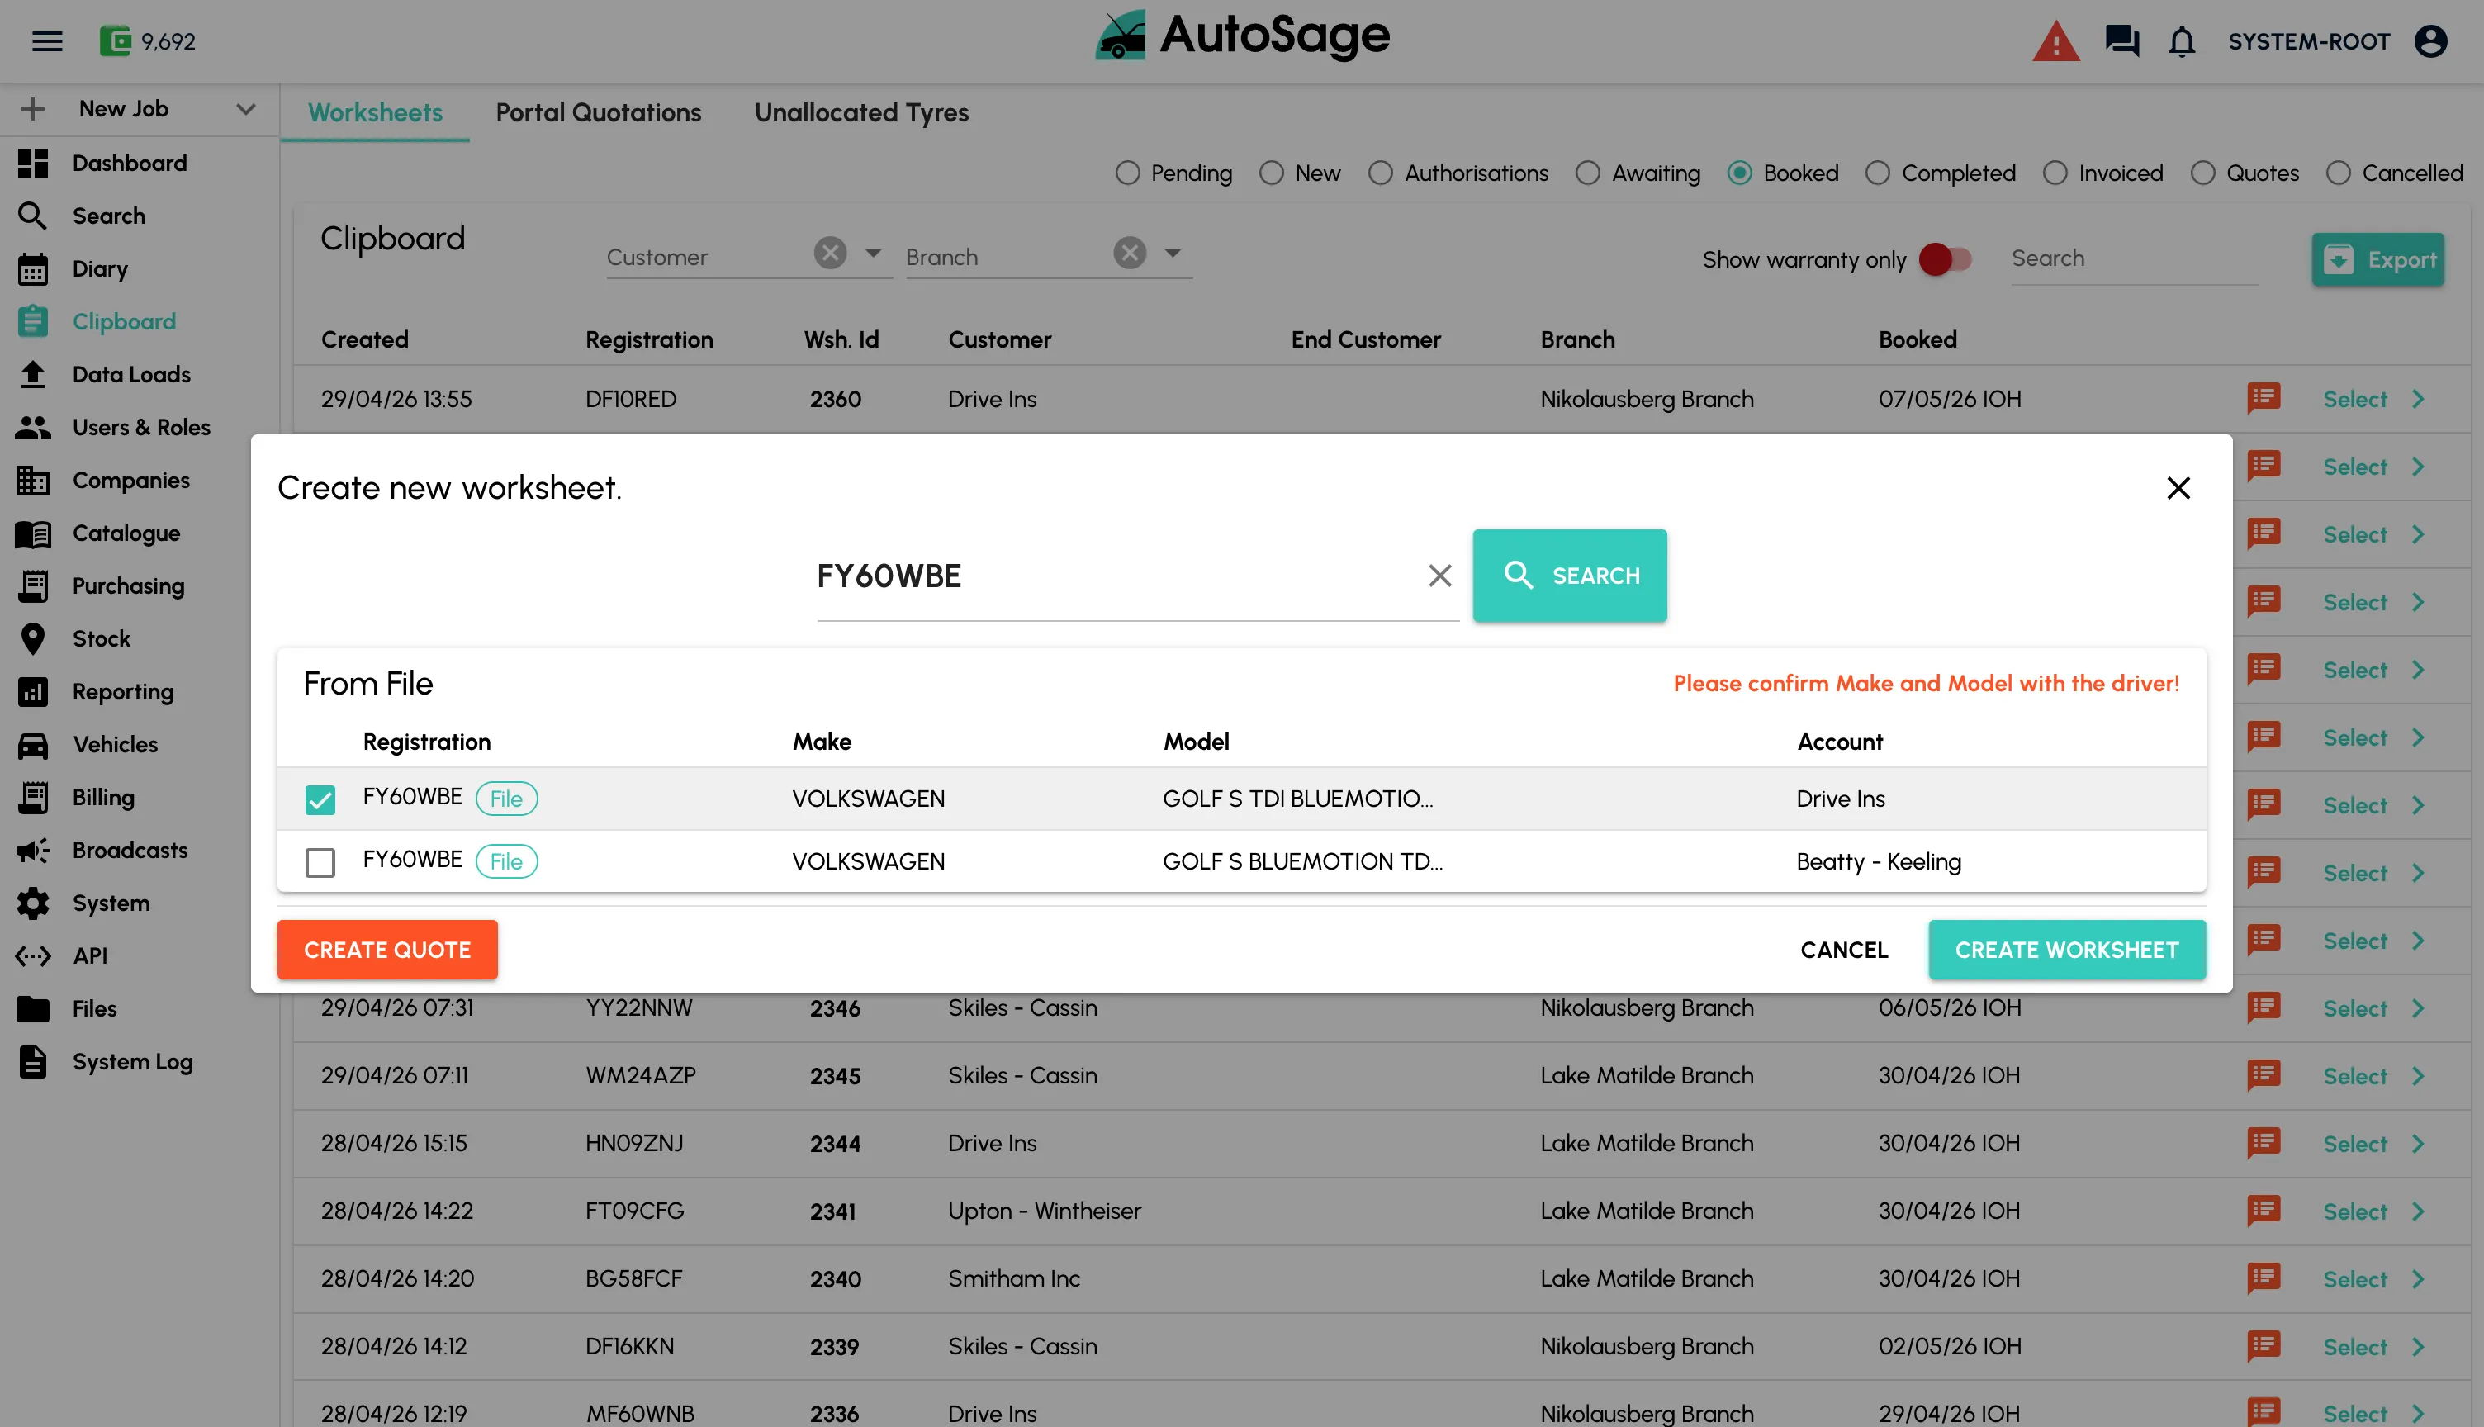The width and height of the screenshot is (2484, 1427).
Task: Select the Pending radio button
Action: coord(1128,173)
